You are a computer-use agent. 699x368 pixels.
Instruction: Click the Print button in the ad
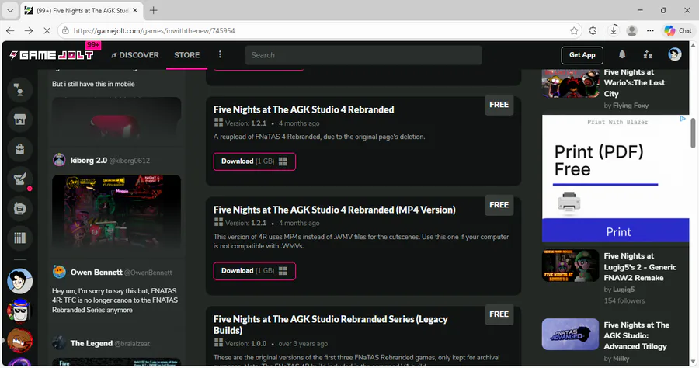(x=615, y=231)
